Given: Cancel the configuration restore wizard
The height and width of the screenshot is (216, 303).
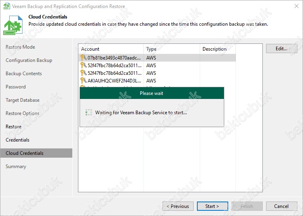Looking at the screenshot, I should click(282, 206).
